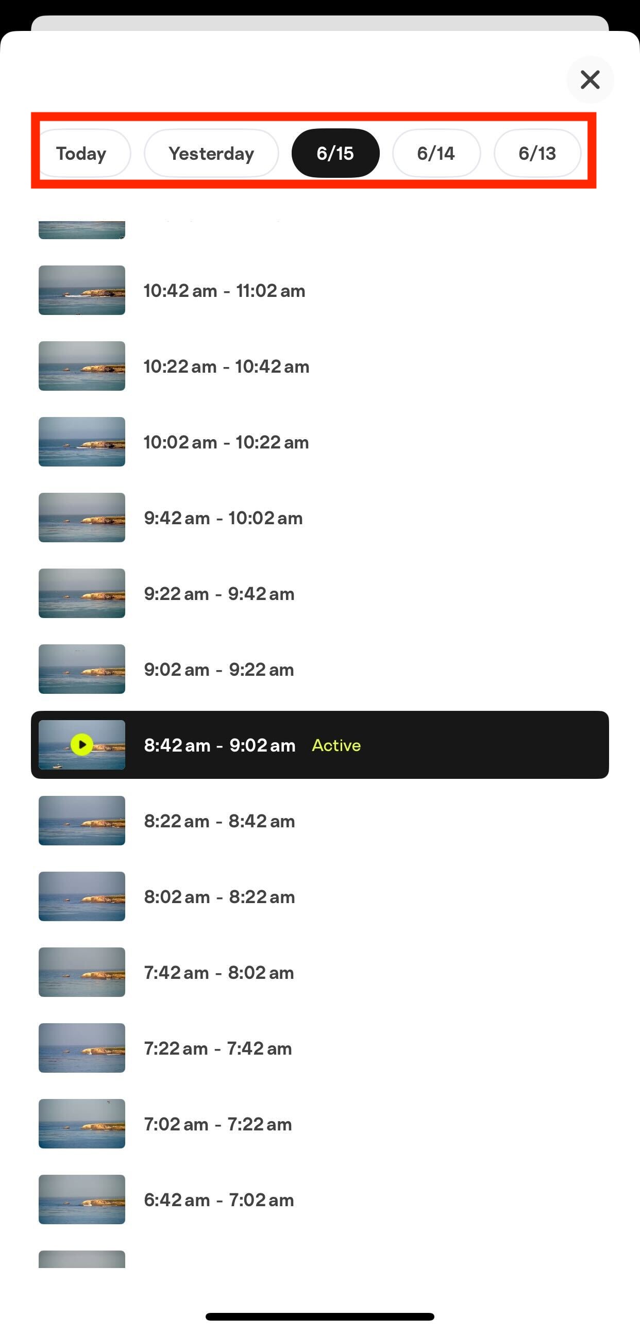Choose the 6/13 date tab

click(x=537, y=153)
